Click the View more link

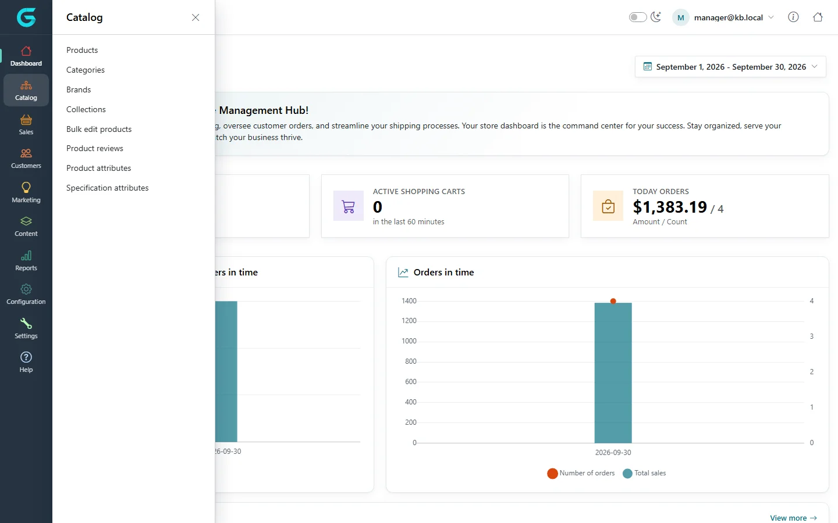click(793, 518)
